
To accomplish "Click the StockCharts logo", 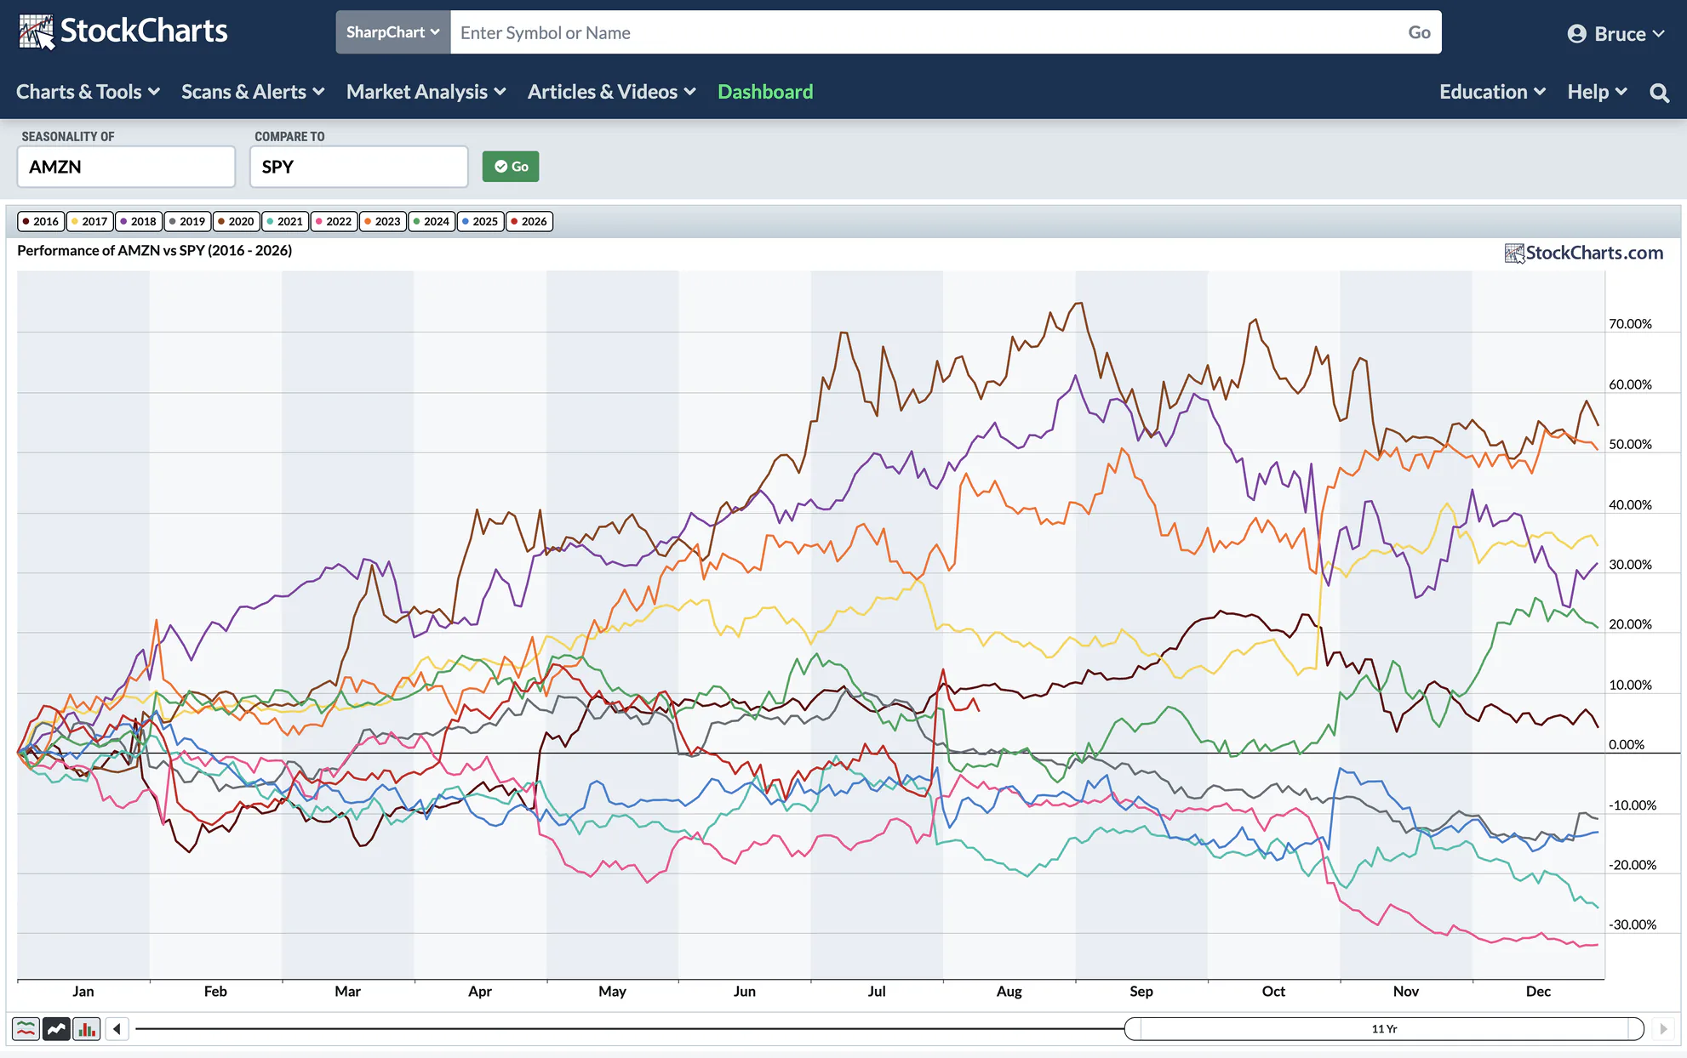I will tap(123, 31).
